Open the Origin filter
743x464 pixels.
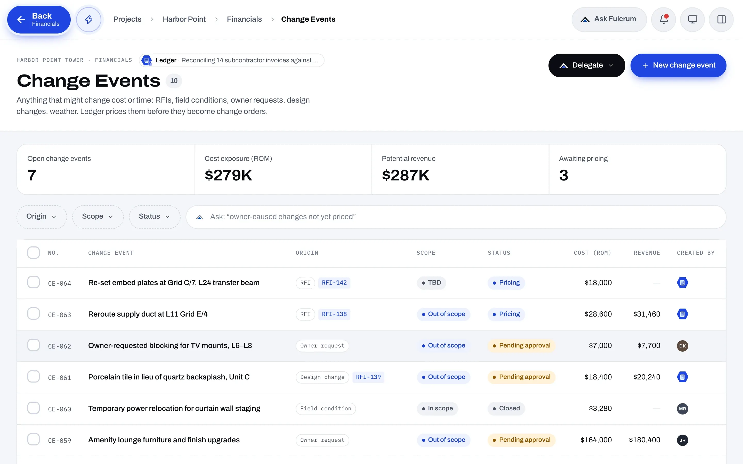point(42,217)
